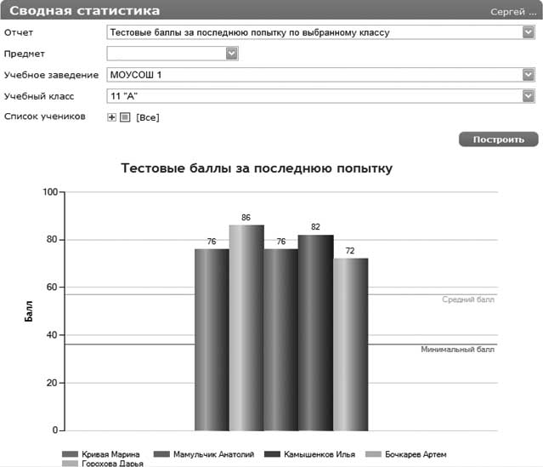
Task: Click legend swatch for Мамульчик Анатолий
Action: click(161, 454)
